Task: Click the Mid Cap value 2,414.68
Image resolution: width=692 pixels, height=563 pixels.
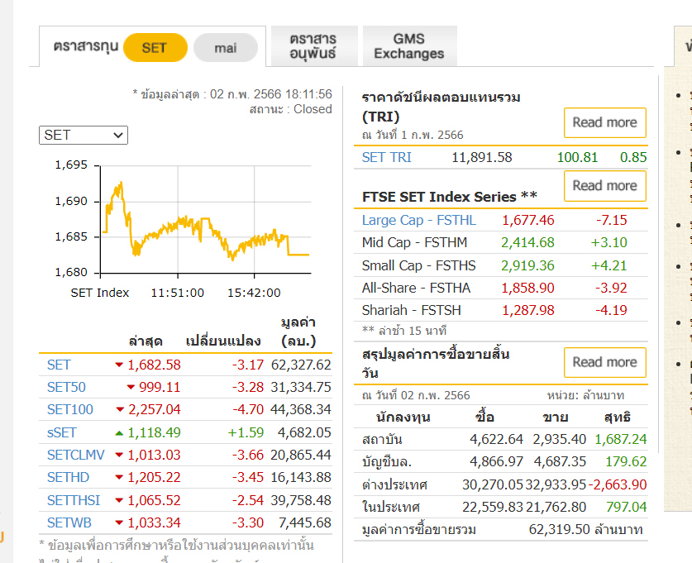Action: point(527,242)
